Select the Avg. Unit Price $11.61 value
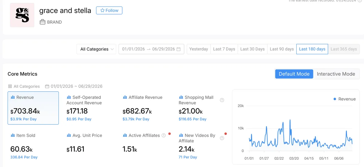 click(x=76, y=149)
